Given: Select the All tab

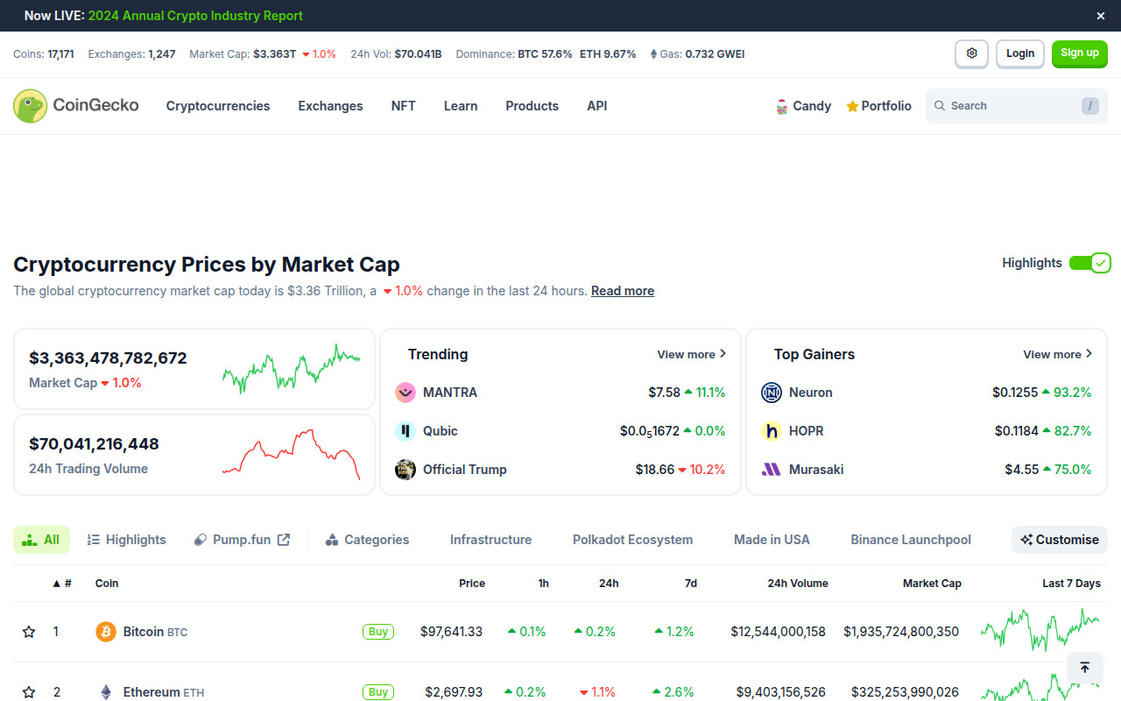Looking at the screenshot, I should (41, 540).
